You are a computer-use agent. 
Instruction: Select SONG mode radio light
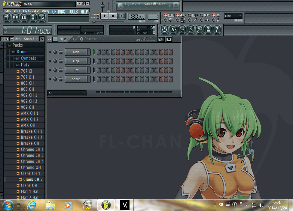pos(98,17)
